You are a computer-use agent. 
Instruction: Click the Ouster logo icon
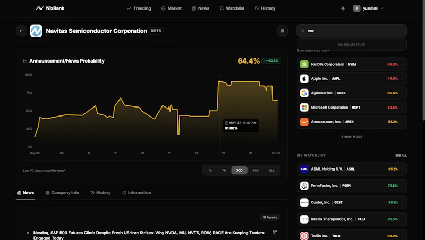click(304, 203)
